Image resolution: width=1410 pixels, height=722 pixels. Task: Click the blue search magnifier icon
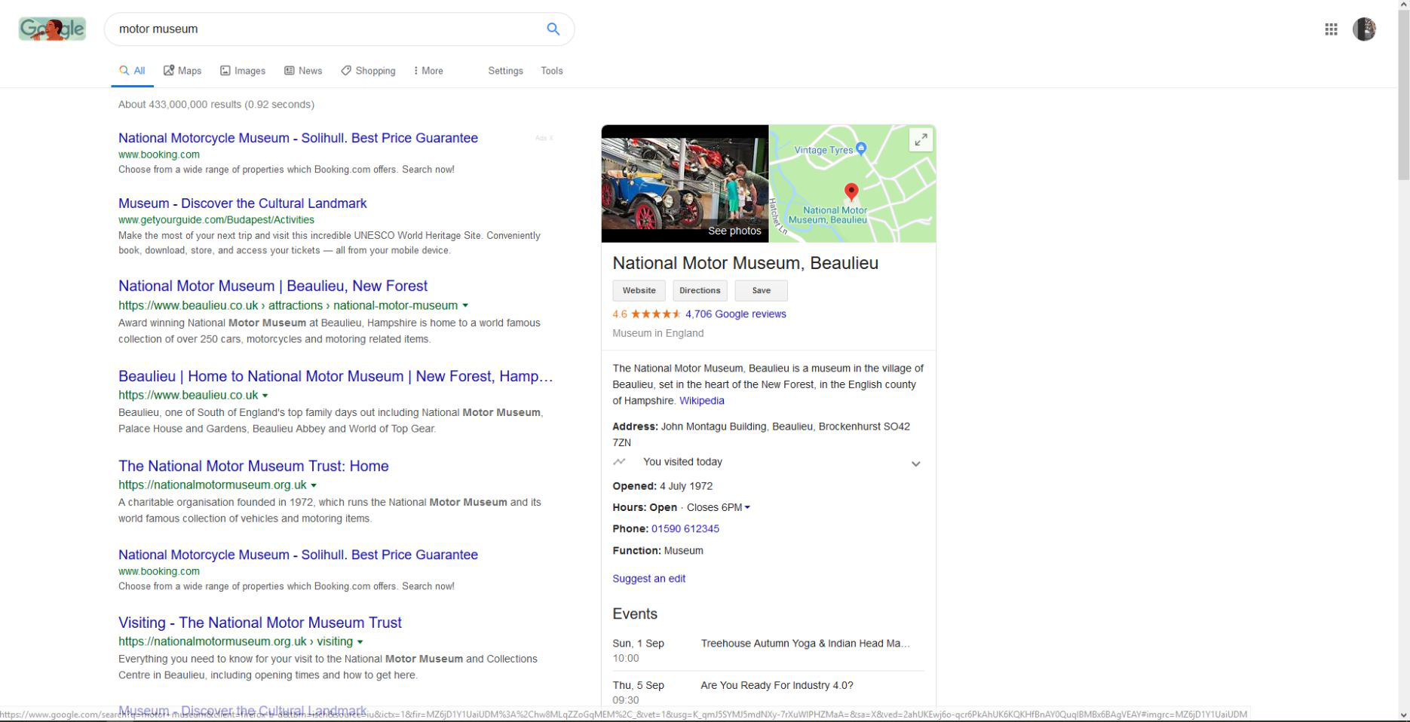tap(553, 29)
